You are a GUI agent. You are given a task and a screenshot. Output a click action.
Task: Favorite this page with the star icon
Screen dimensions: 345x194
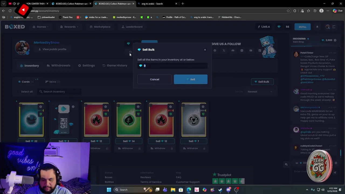[288, 11]
